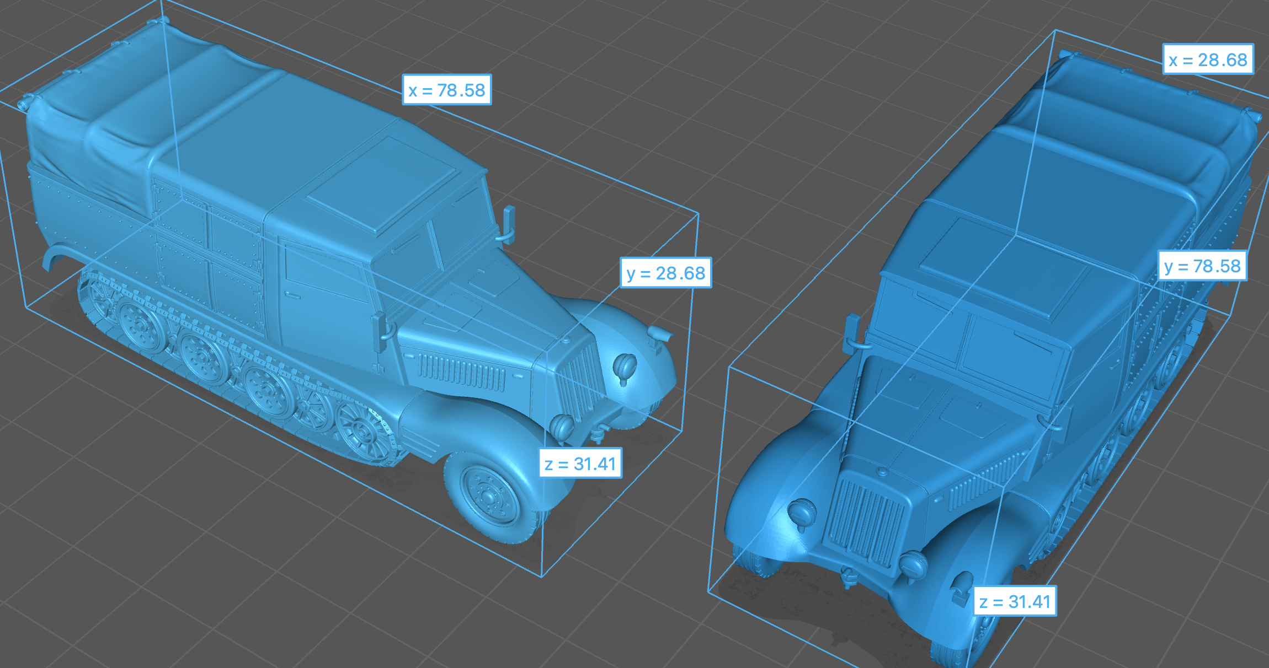1269x668 pixels.
Task: Click the "y = 78.58" dimension label
Action: tap(1202, 266)
